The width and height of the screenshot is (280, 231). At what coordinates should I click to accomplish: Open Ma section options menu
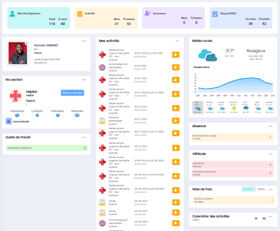(x=84, y=80)
